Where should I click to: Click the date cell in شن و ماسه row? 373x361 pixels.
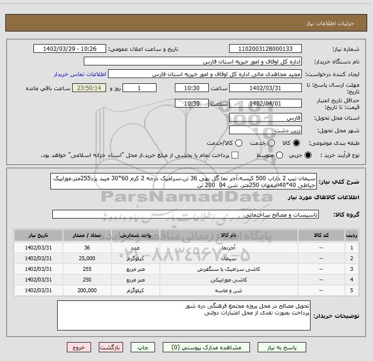(x=38, y=291)
